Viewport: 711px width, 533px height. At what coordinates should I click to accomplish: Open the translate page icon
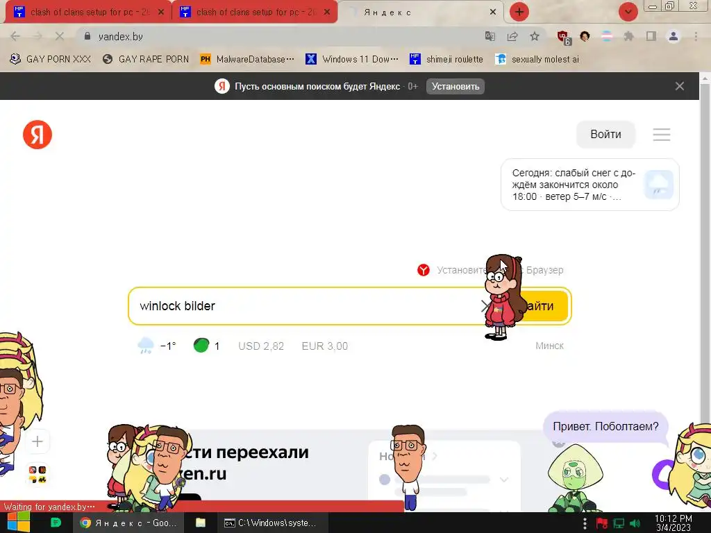[x=490, y=36]
